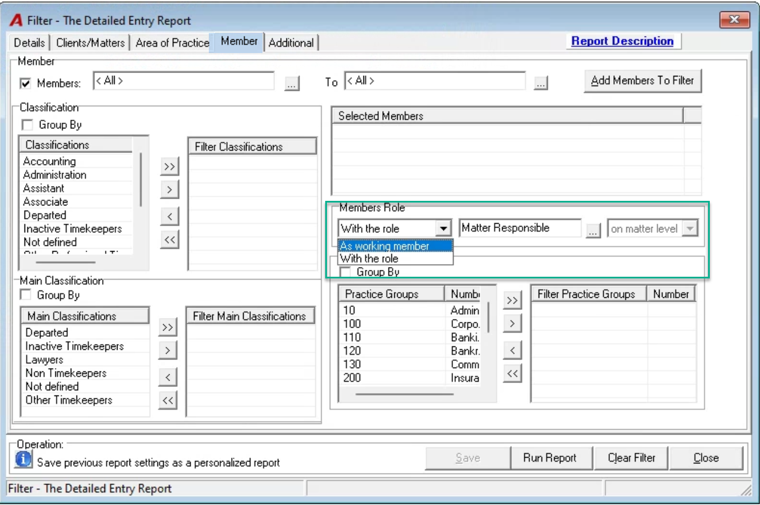Remove selected Filter Main Classification
This screenshot has height=505, width=760.
pos(167,377)
